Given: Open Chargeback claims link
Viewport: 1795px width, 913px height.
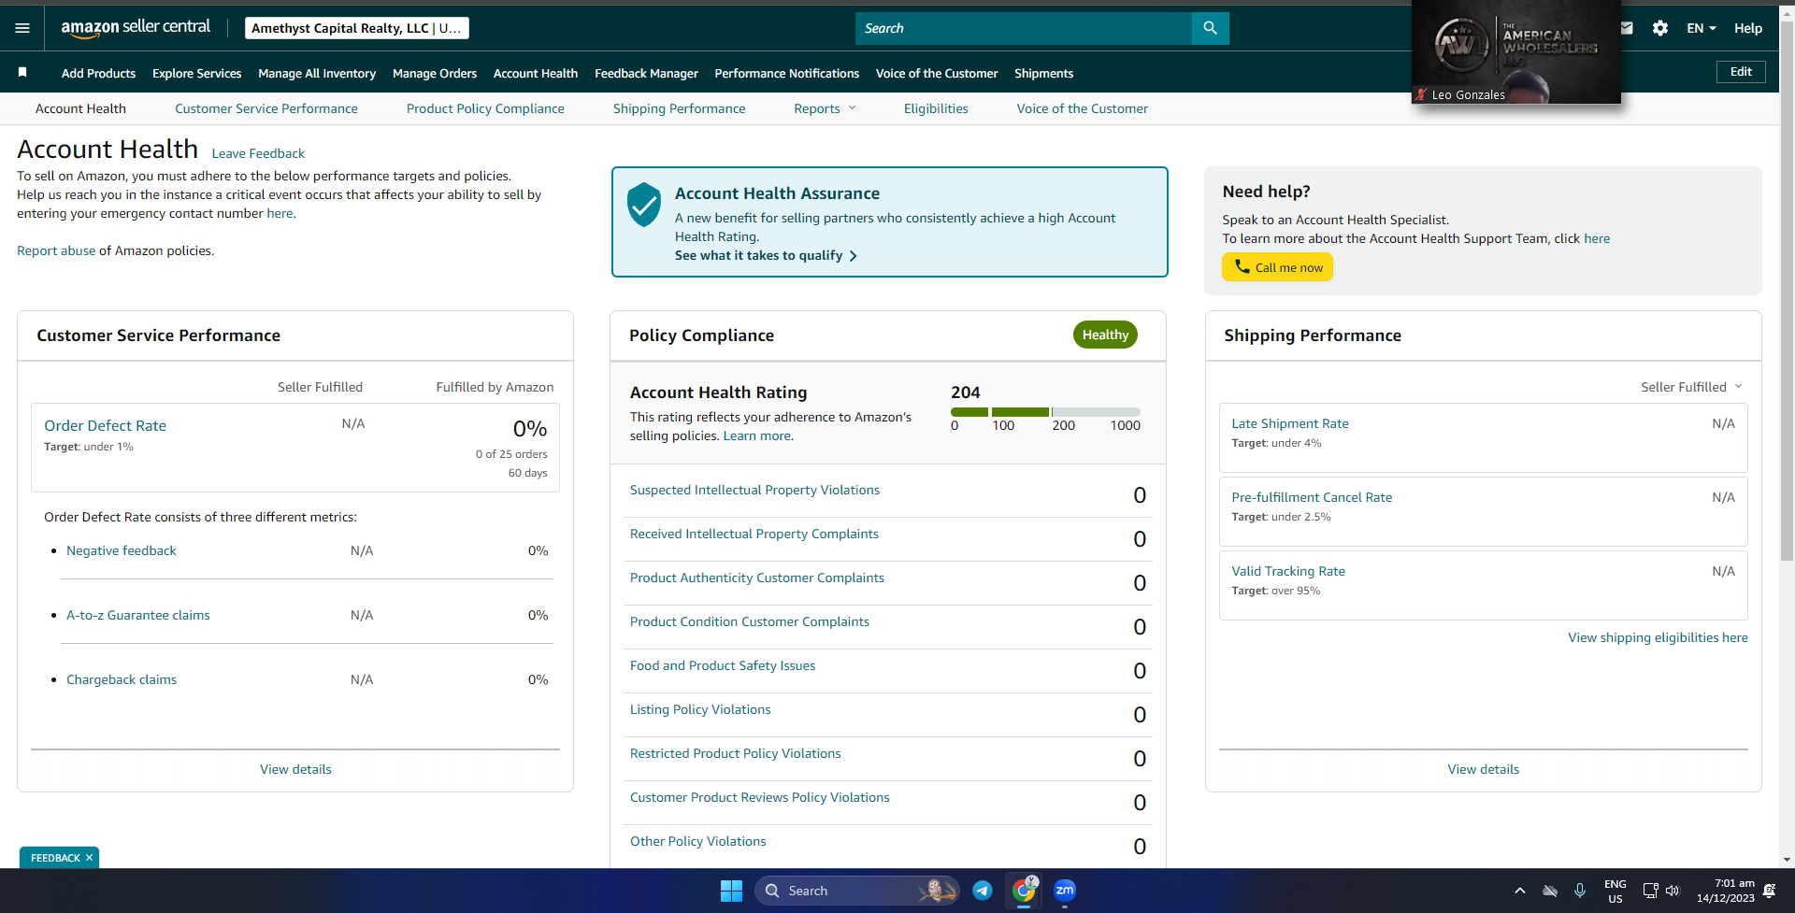Looking at the screenshot, I should [x=122, y=679].
